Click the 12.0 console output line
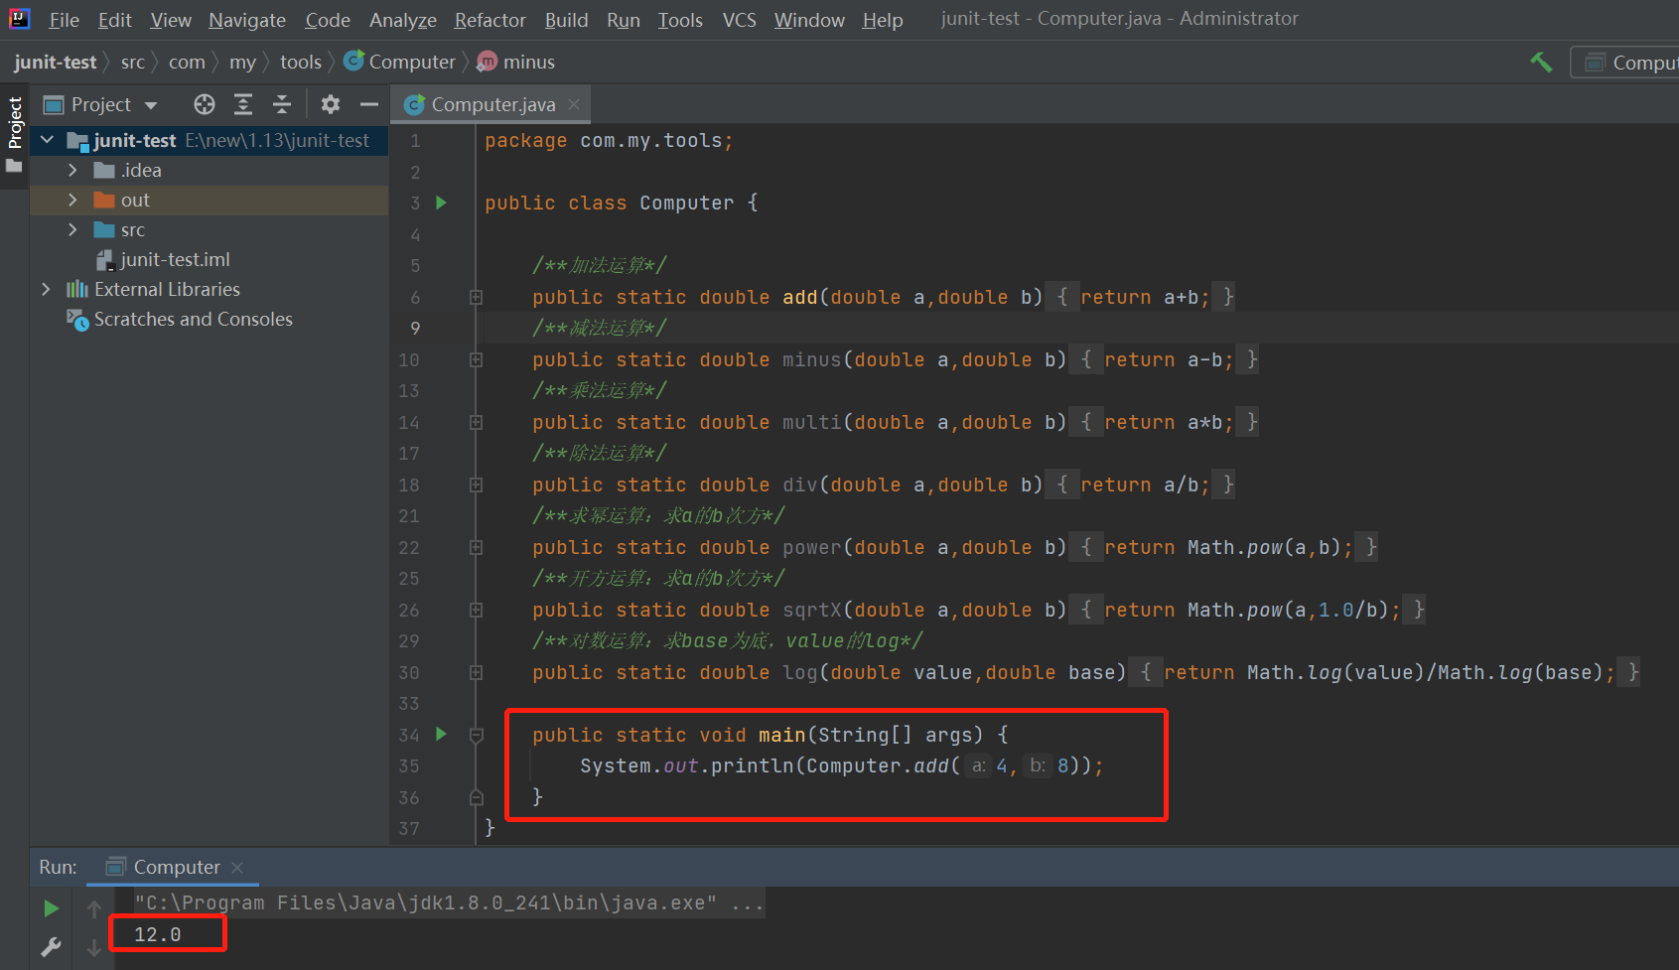The width and height of the screenshot is (1679, 970). 158,934
